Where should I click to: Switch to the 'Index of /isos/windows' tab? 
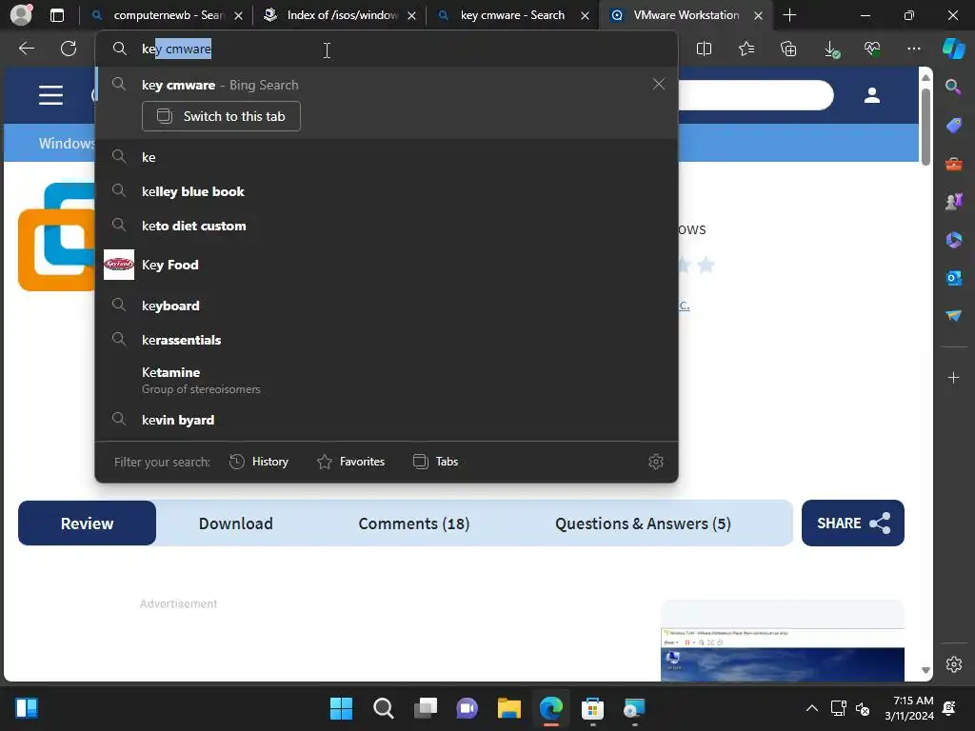click(340, 15)
